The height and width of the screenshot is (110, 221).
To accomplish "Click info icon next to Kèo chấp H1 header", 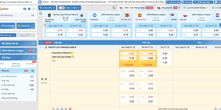I will coord(188,47).
